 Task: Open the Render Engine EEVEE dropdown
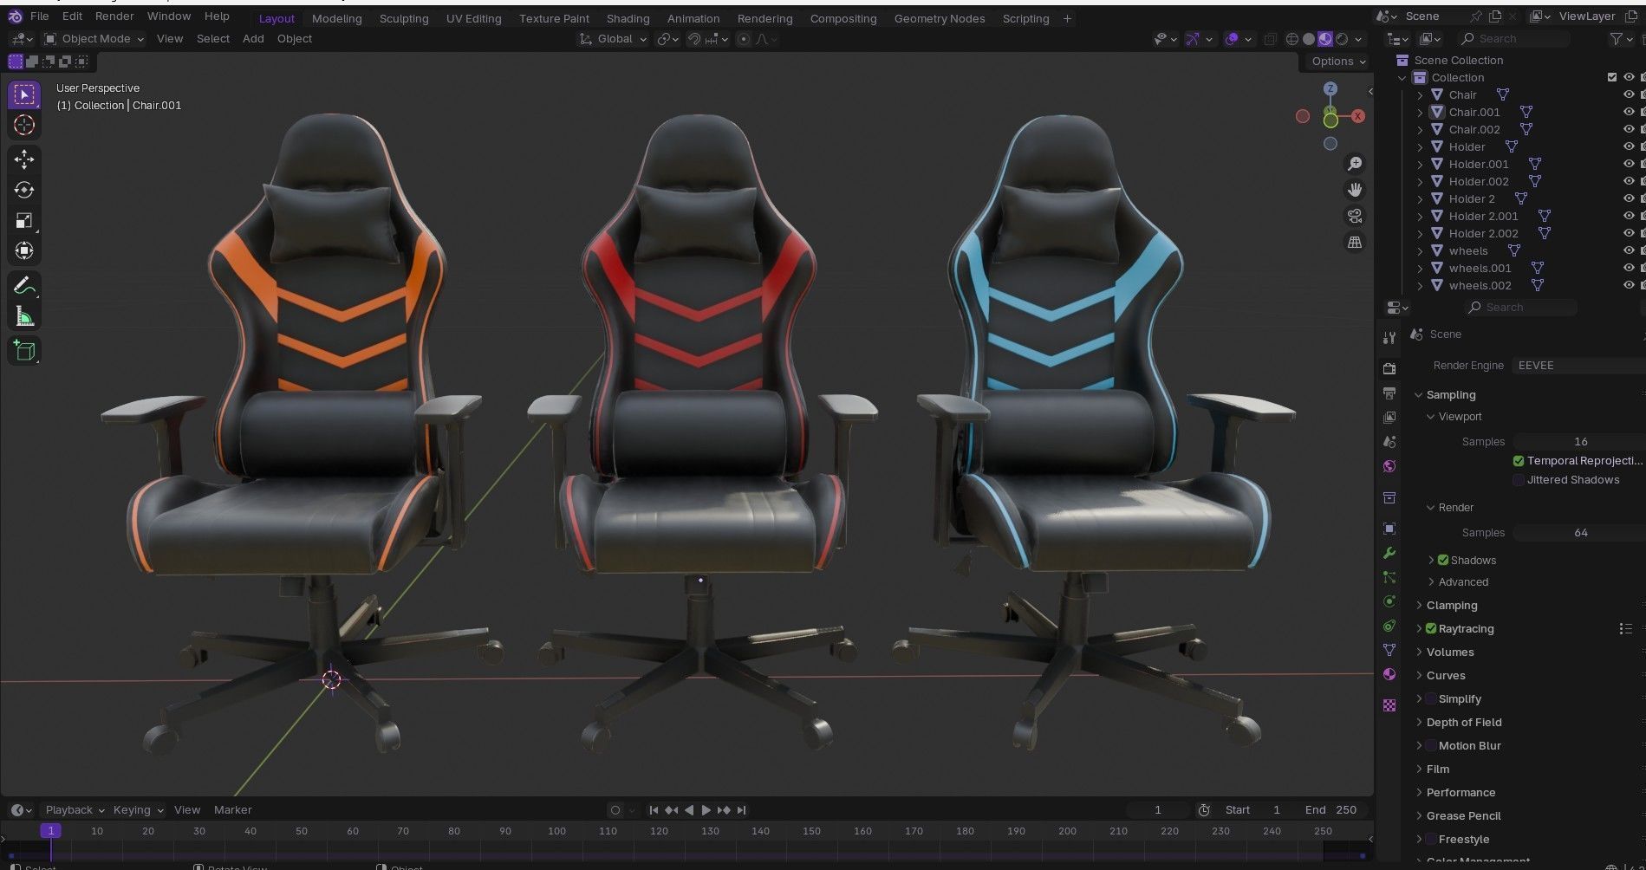coord(1578,366)
